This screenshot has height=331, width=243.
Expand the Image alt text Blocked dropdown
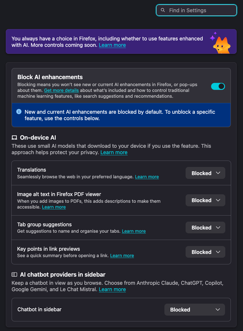(205, 200)
